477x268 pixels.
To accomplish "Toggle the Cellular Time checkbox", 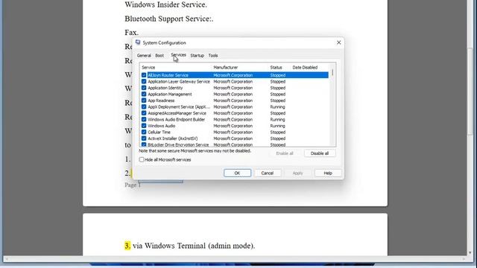I will pos(144,133).
